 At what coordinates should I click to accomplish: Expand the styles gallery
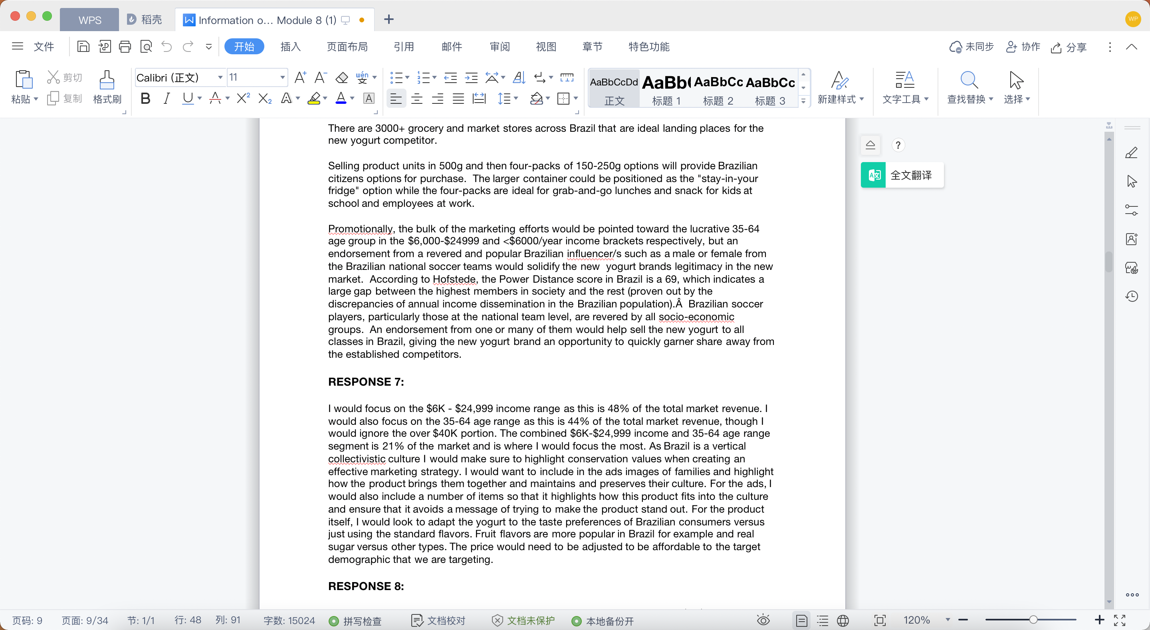point(803,101)
